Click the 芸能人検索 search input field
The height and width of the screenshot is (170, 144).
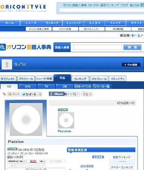point(97,47)
